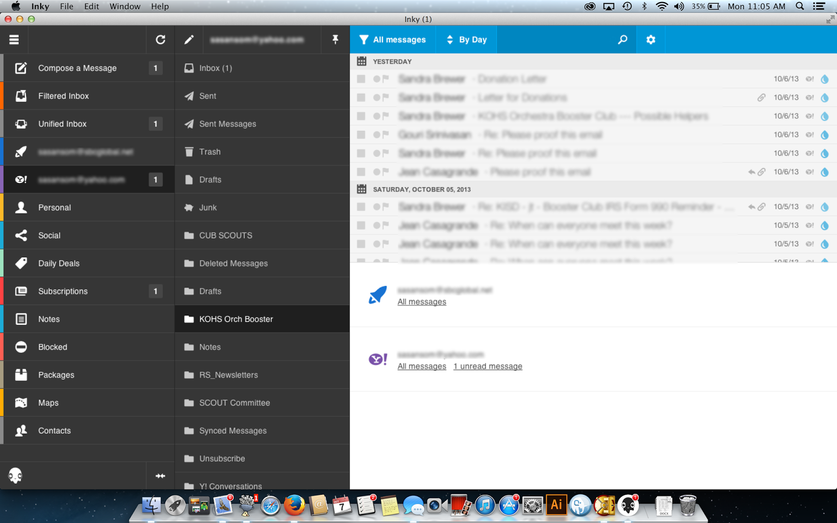This screenshot has height=523, width=837.
Task: Open the Sent Messages folder
Action: pos(262,124)
